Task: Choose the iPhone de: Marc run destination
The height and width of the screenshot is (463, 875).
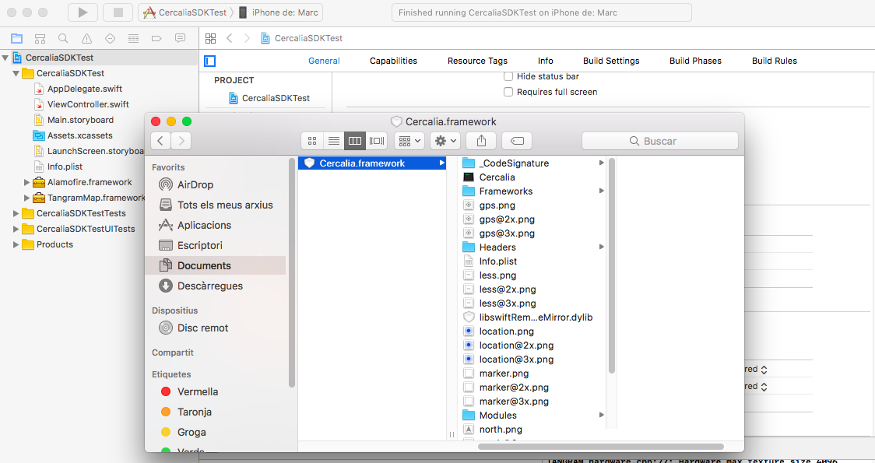Action: (279, 12)
